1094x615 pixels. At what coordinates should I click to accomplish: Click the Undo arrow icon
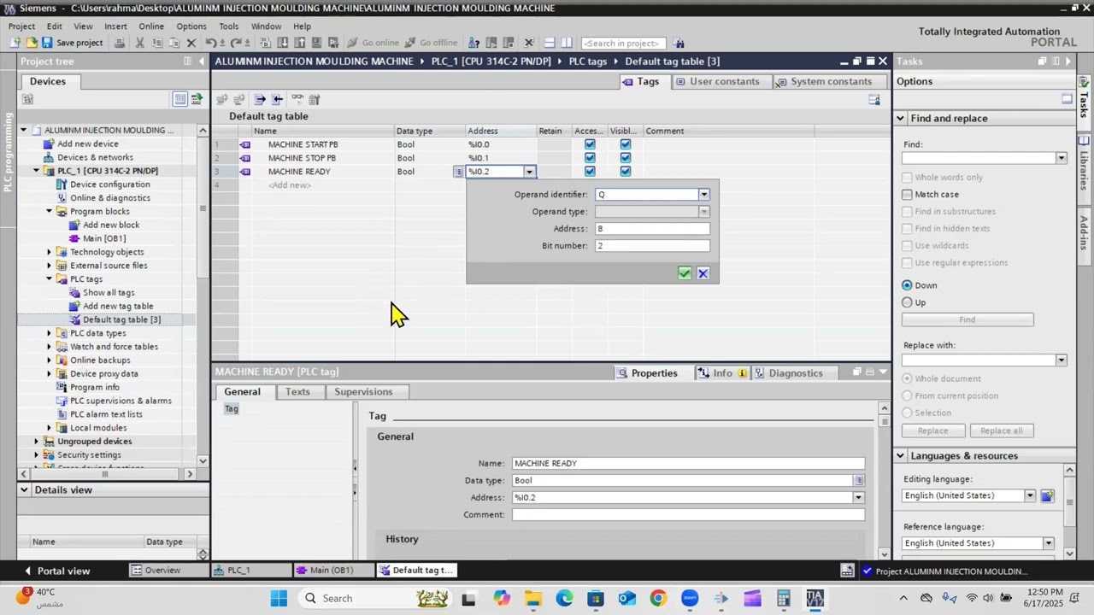pyautogui.click(x=210, y=43)
